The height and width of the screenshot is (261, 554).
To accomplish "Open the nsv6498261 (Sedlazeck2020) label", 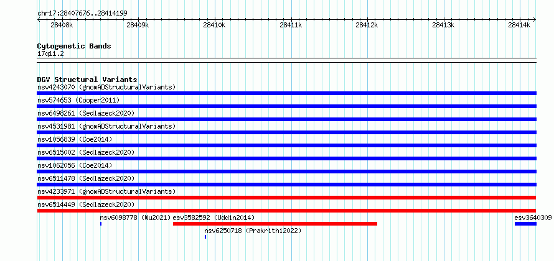I will pyautogui.click(x=86, y=113).
